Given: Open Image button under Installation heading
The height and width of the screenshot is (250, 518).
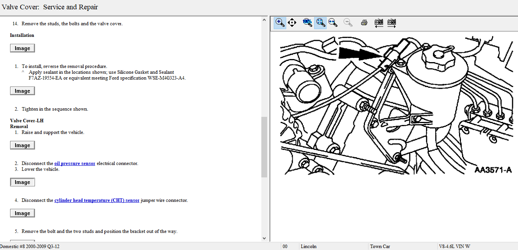Looking at the screenshot, I should (x=23, y=48).
